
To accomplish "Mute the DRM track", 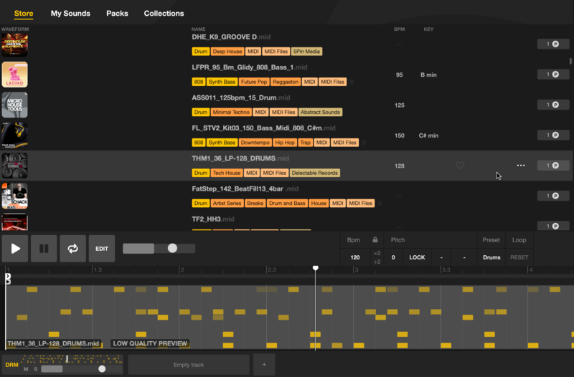I will pos(26,369).
